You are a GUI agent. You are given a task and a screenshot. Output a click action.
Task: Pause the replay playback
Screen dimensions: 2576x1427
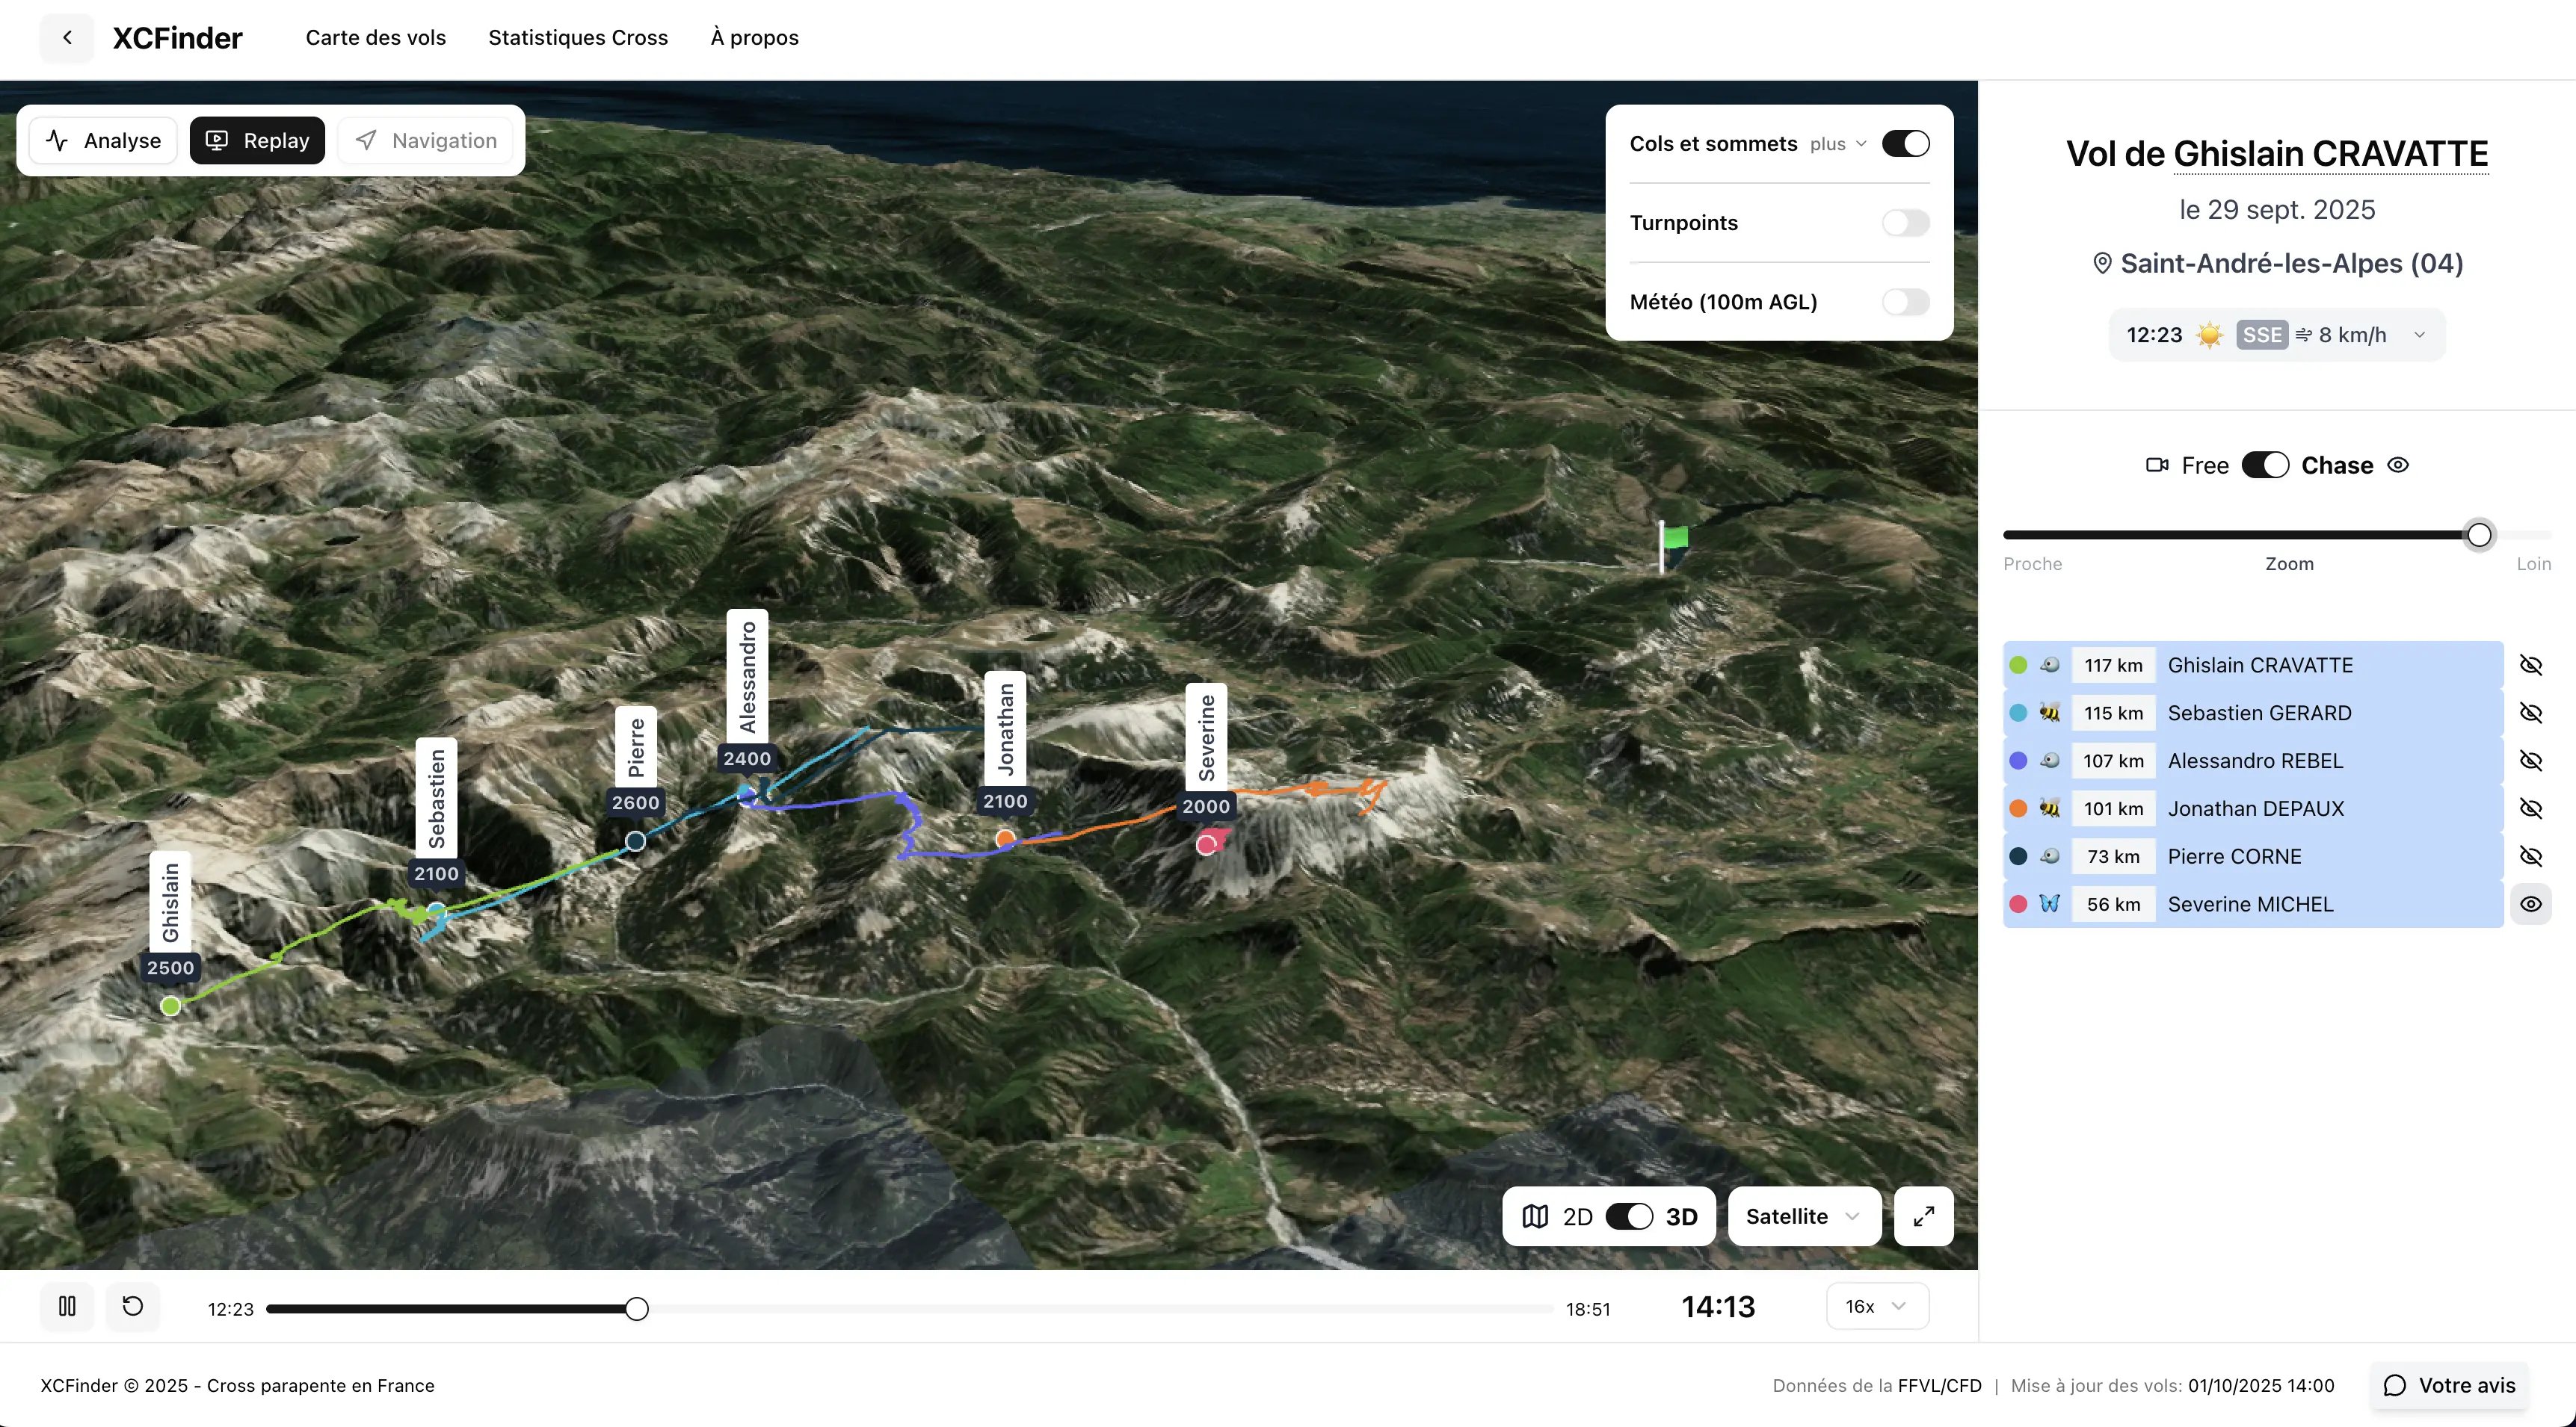click(67, 1306)
